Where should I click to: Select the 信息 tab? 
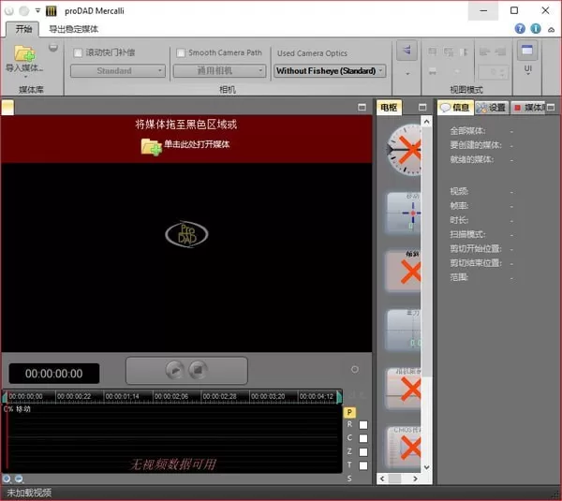pyautogui.click(x=455, y=108)
